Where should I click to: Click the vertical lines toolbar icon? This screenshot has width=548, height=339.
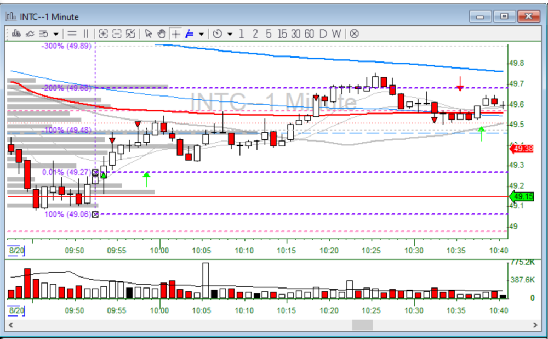87,33
